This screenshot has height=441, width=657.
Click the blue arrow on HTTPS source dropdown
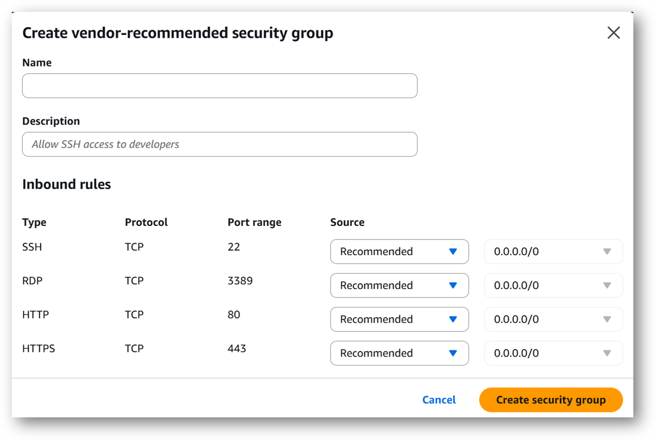(453, 353)
